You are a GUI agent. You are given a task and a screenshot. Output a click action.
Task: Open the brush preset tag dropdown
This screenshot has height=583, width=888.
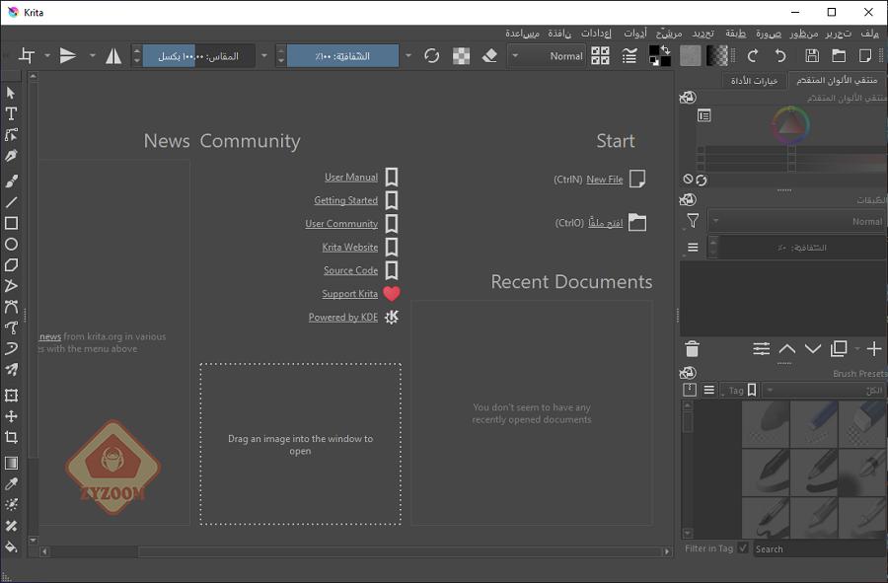[x=825, y=390]
